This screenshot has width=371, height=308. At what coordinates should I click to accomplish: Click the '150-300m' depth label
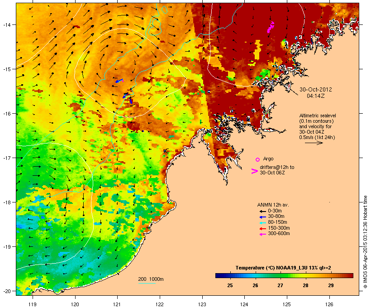[279, 228]
